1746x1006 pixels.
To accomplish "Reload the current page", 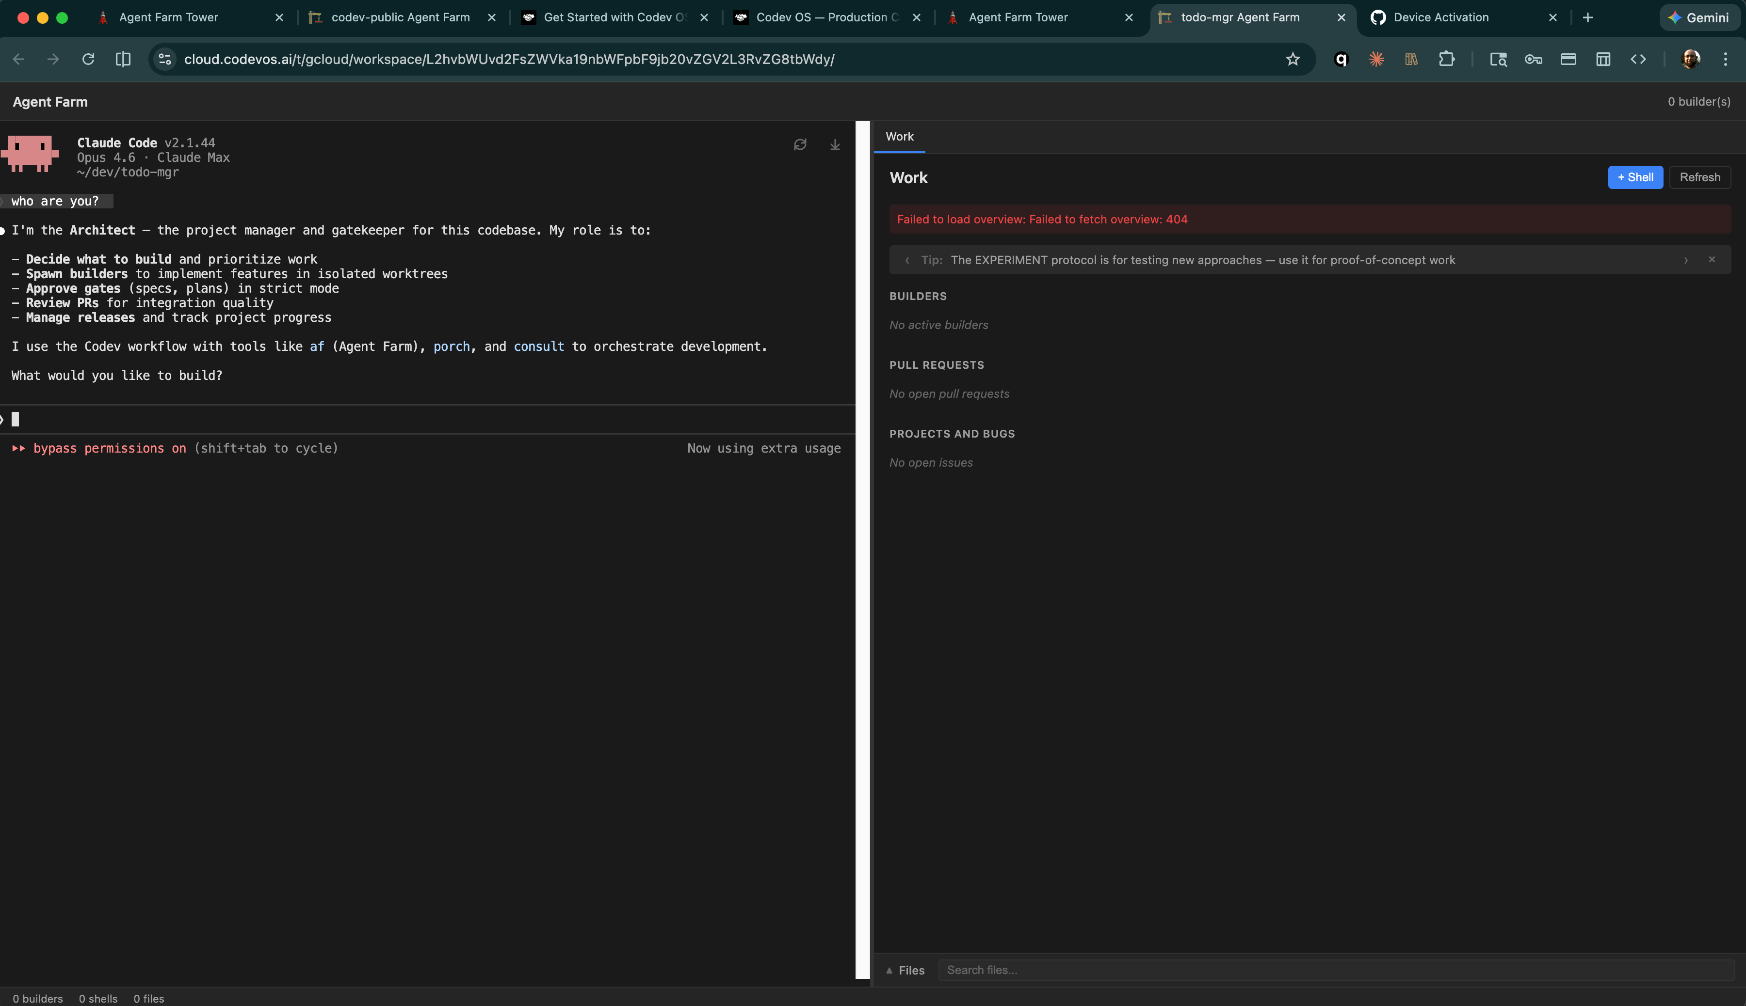I will tap(88, 60).
